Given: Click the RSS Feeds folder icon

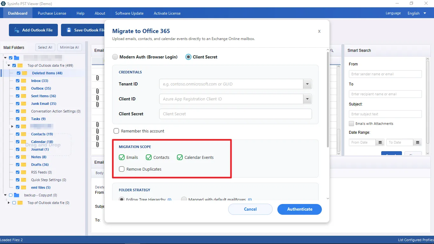Looking at the screenshot, I should 24,172.
